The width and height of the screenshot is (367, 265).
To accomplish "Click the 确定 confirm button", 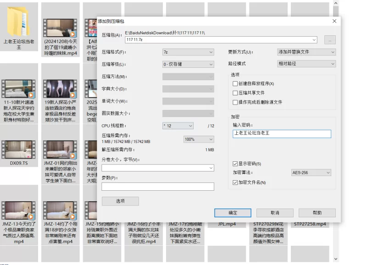I will click(232, 213).
